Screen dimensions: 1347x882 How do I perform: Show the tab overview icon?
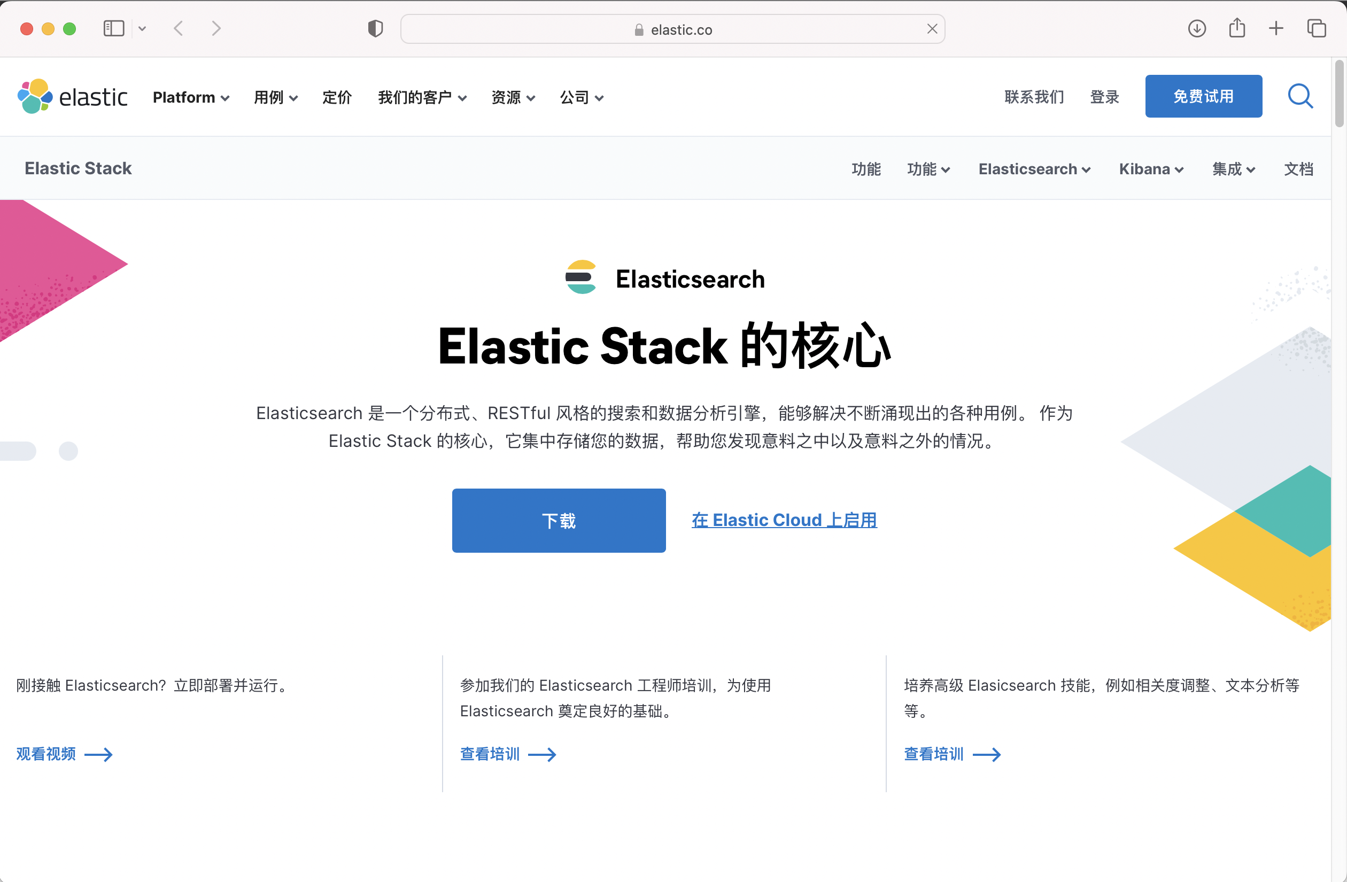(x=1316, y=28)
